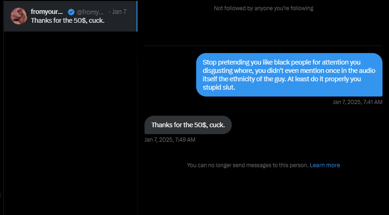Image resolution: width=389 pixels, height=215 pixels.
Task: Click the "Jan 7, 2025, 7:41 AM" timestamp
Action: pos(357,102)
